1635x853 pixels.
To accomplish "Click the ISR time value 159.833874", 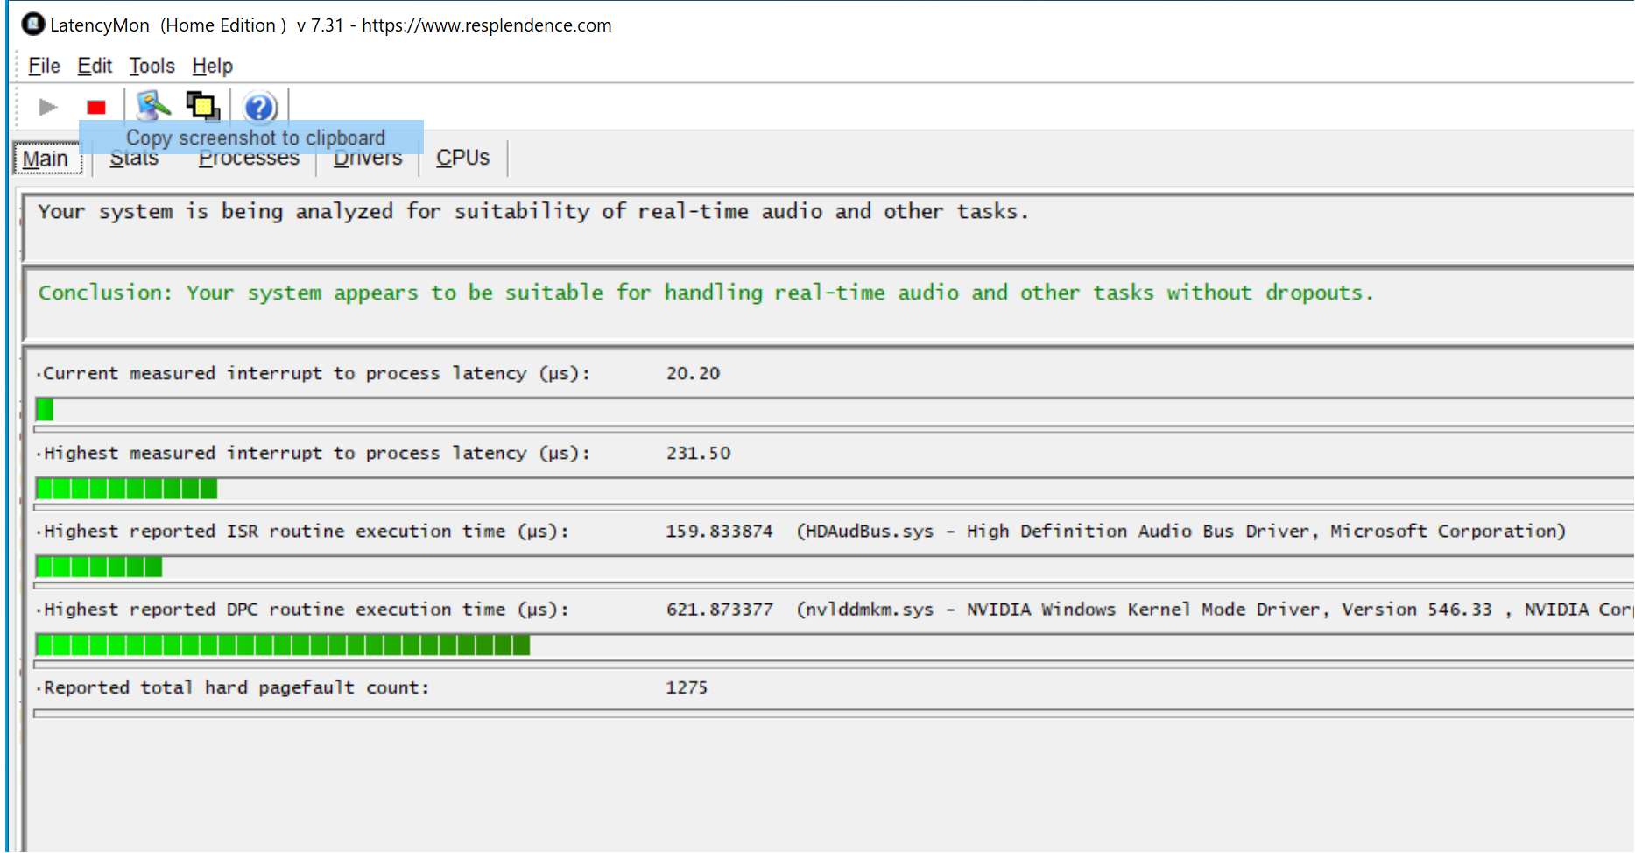I will coord(719,531).
